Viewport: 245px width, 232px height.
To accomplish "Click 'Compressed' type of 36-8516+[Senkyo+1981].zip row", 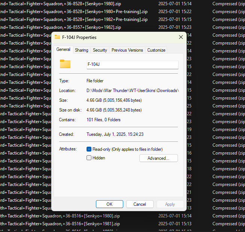I will click(x=229, y=224).
